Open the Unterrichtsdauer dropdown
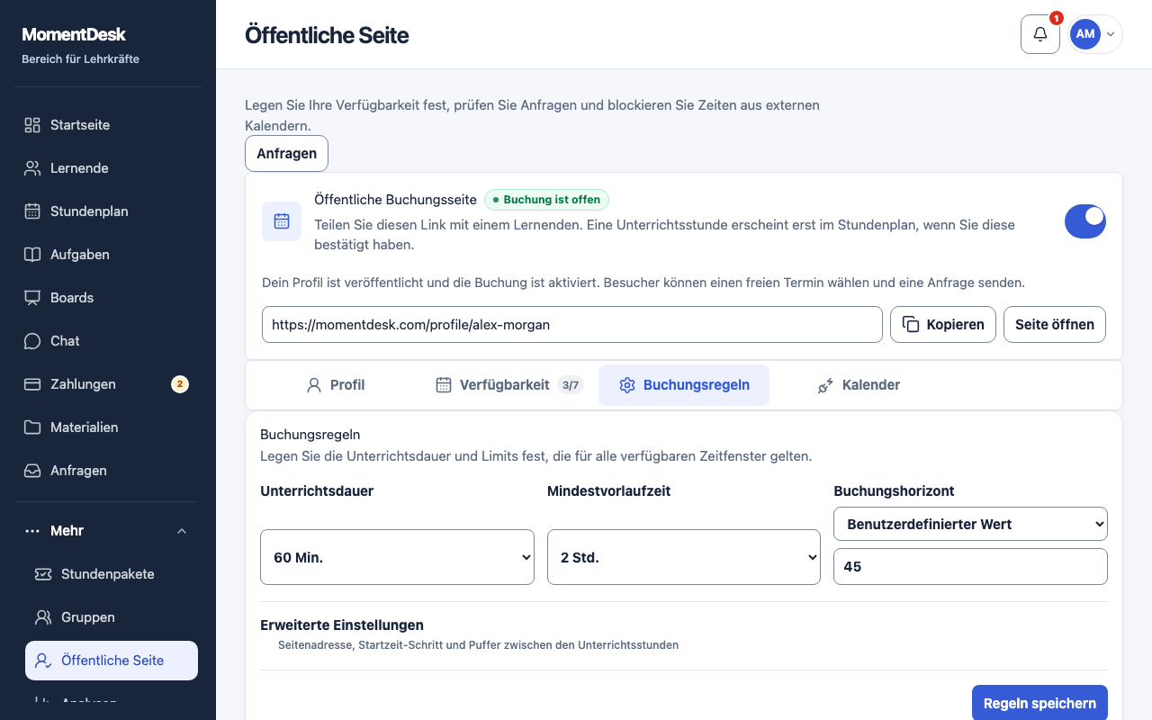The image size is (1152, 720). pyautogui.click(x=397, y=557)
